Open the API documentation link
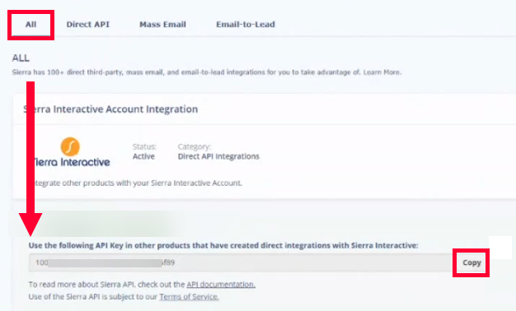This screenshot has width=516, height=311. pos(221,285)
